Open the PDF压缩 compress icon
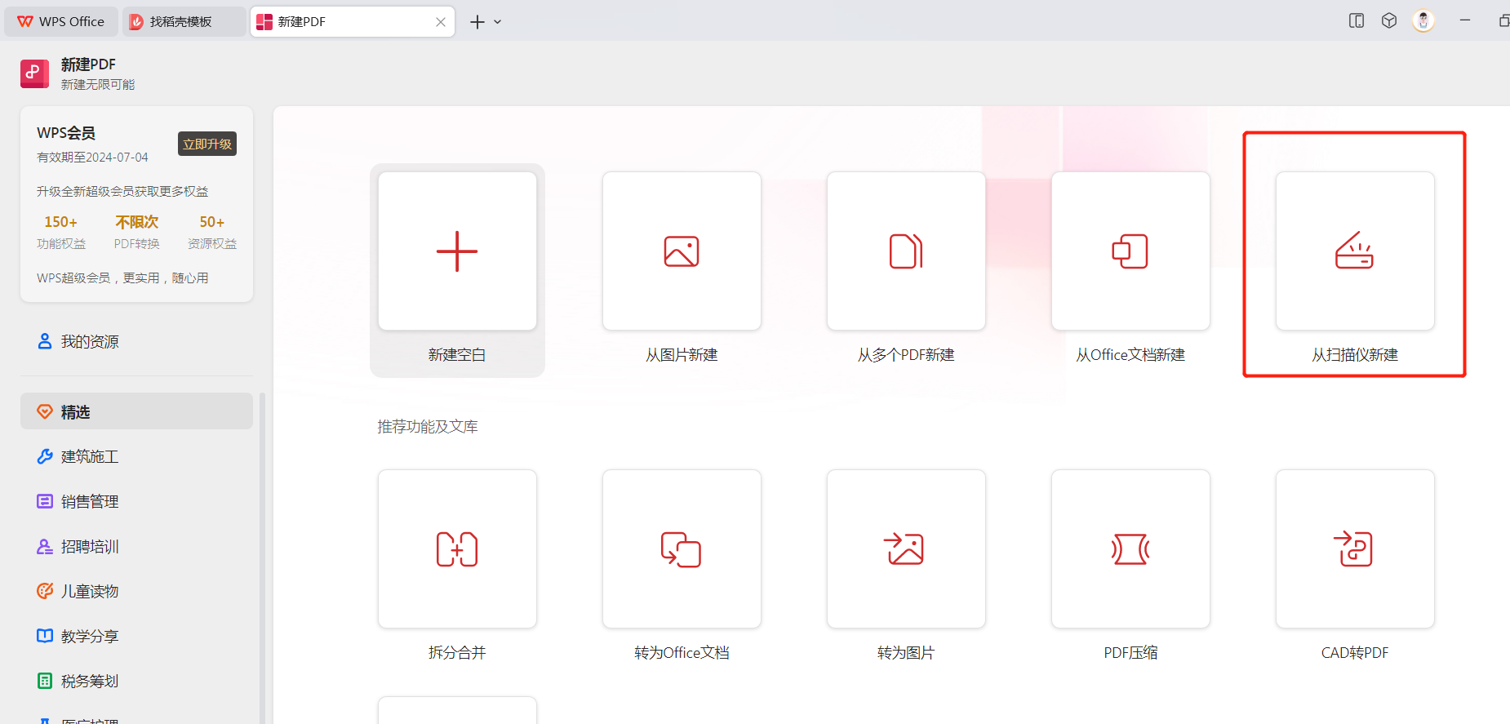Screen dimensions: 1510x724 point(1130,549)
